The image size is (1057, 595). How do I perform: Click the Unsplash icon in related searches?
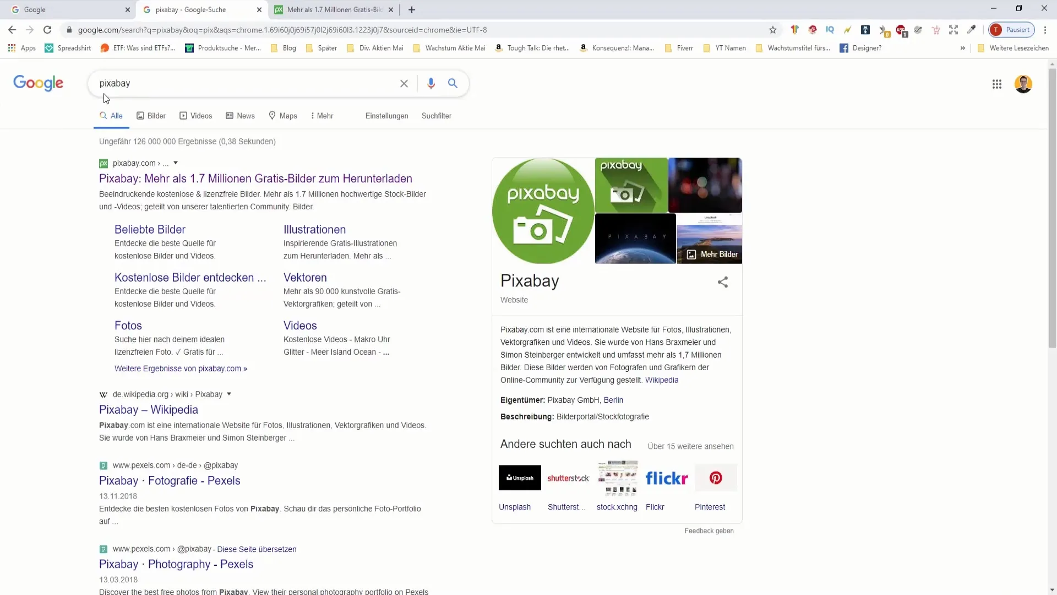pos(520,477)
